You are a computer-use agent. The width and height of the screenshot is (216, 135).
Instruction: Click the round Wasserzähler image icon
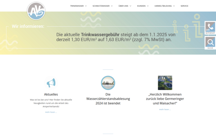click(108, 83)
